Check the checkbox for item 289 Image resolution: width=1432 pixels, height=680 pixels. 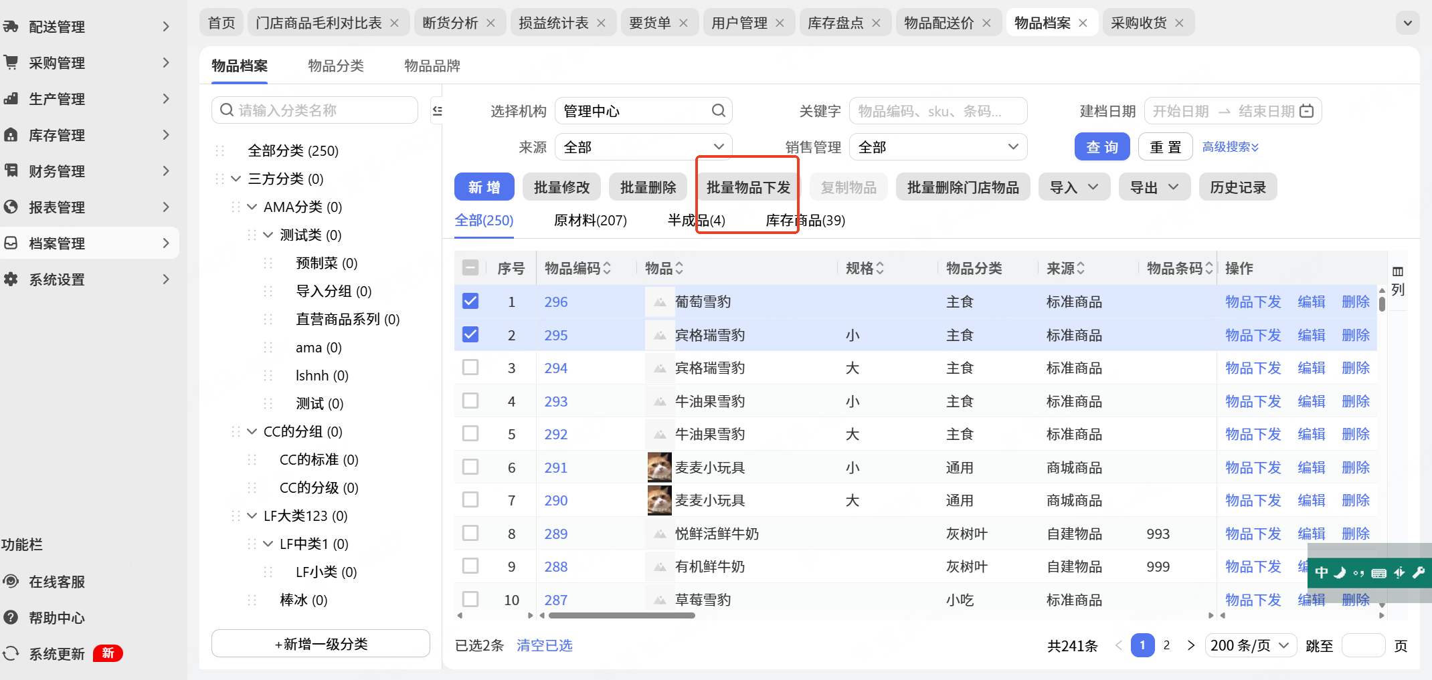[470, 533]
